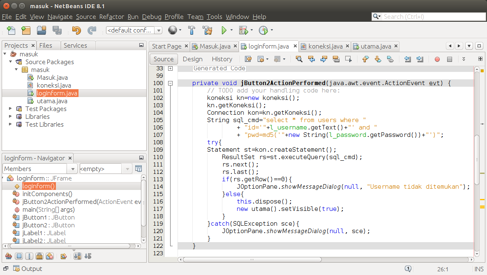Click the Redo arrow icon
Screen dimensions: 487x275
92,30
